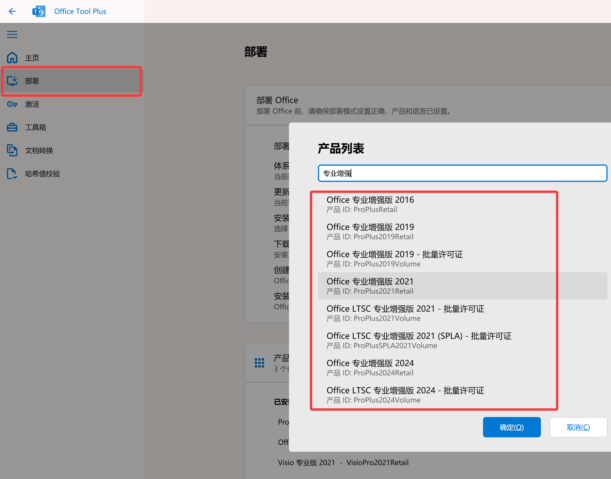The image size is (611, 479).
Task: Click the product search field containing 专业增强
Action: [462, 173]
